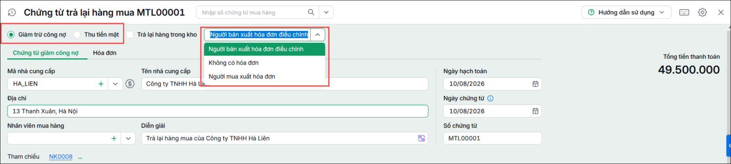This screenshot has width=731, height=164.
Task: Open calendar for Ngày hạch toán
Action: 535,84
